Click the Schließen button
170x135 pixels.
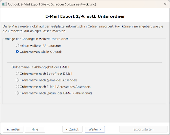[x=13, y=129]
